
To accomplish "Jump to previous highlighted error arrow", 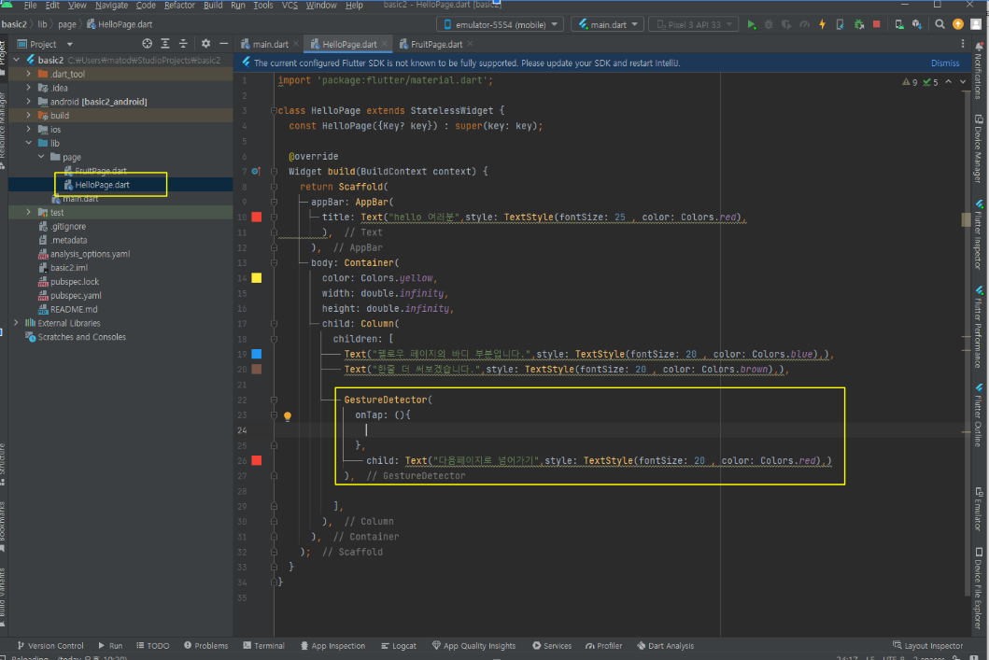I will (948, 82).
